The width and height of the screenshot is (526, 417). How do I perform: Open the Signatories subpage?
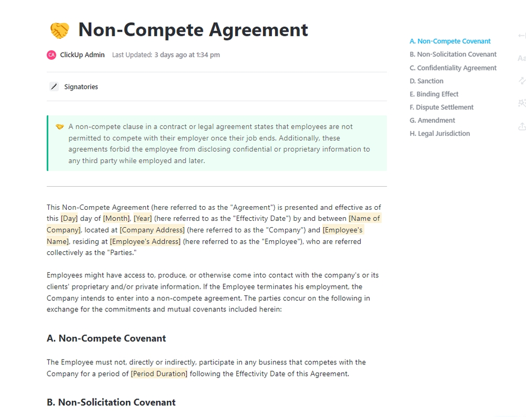[80, 86]
